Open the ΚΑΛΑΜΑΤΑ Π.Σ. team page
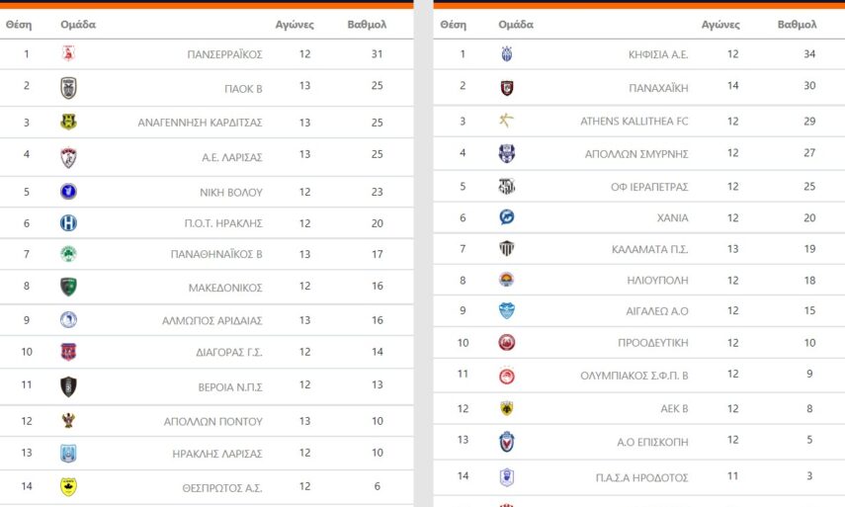Screen dimensions: 845x507 point(651,248)
